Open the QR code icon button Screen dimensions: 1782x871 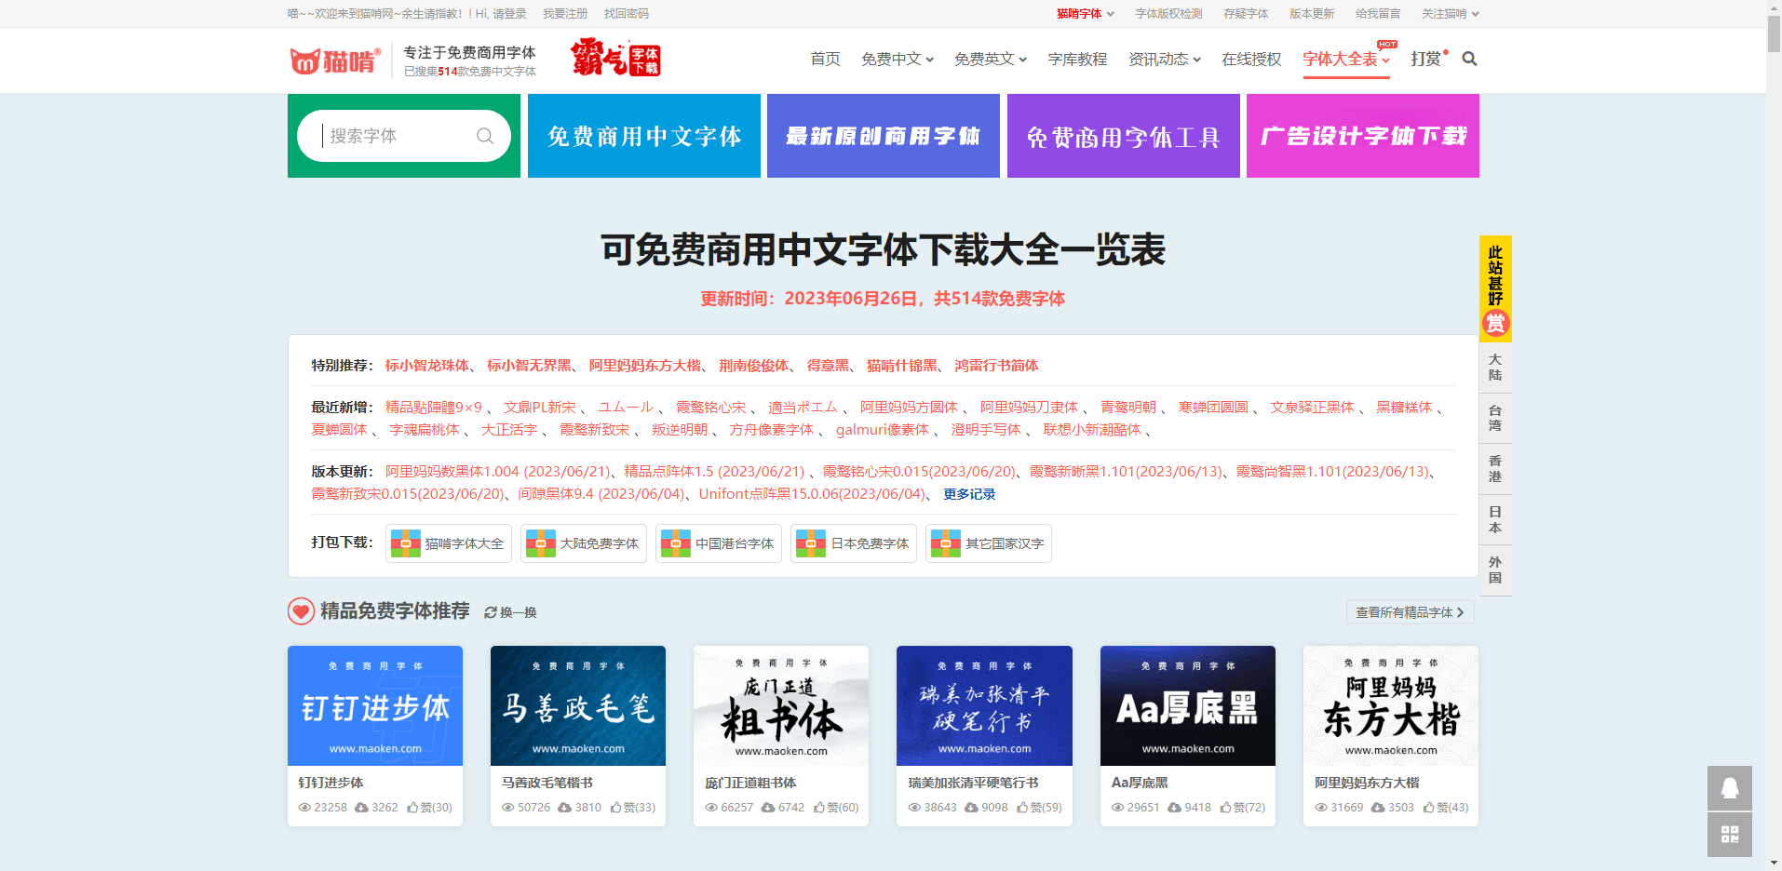1729,835
